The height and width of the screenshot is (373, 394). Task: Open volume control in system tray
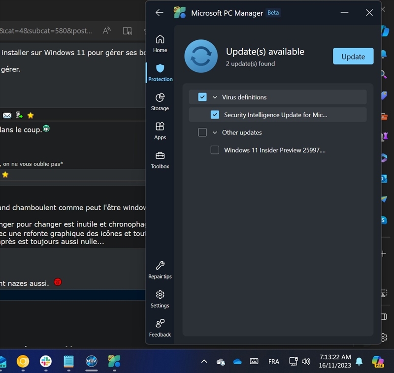306,362
